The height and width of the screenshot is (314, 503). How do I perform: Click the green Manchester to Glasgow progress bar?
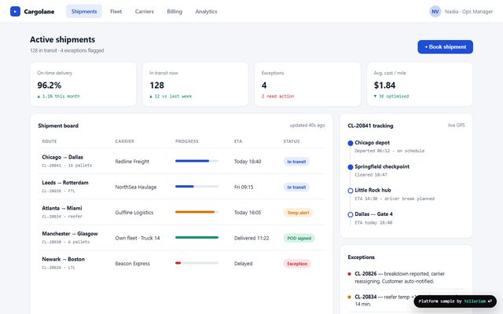[x=196, y=237]
